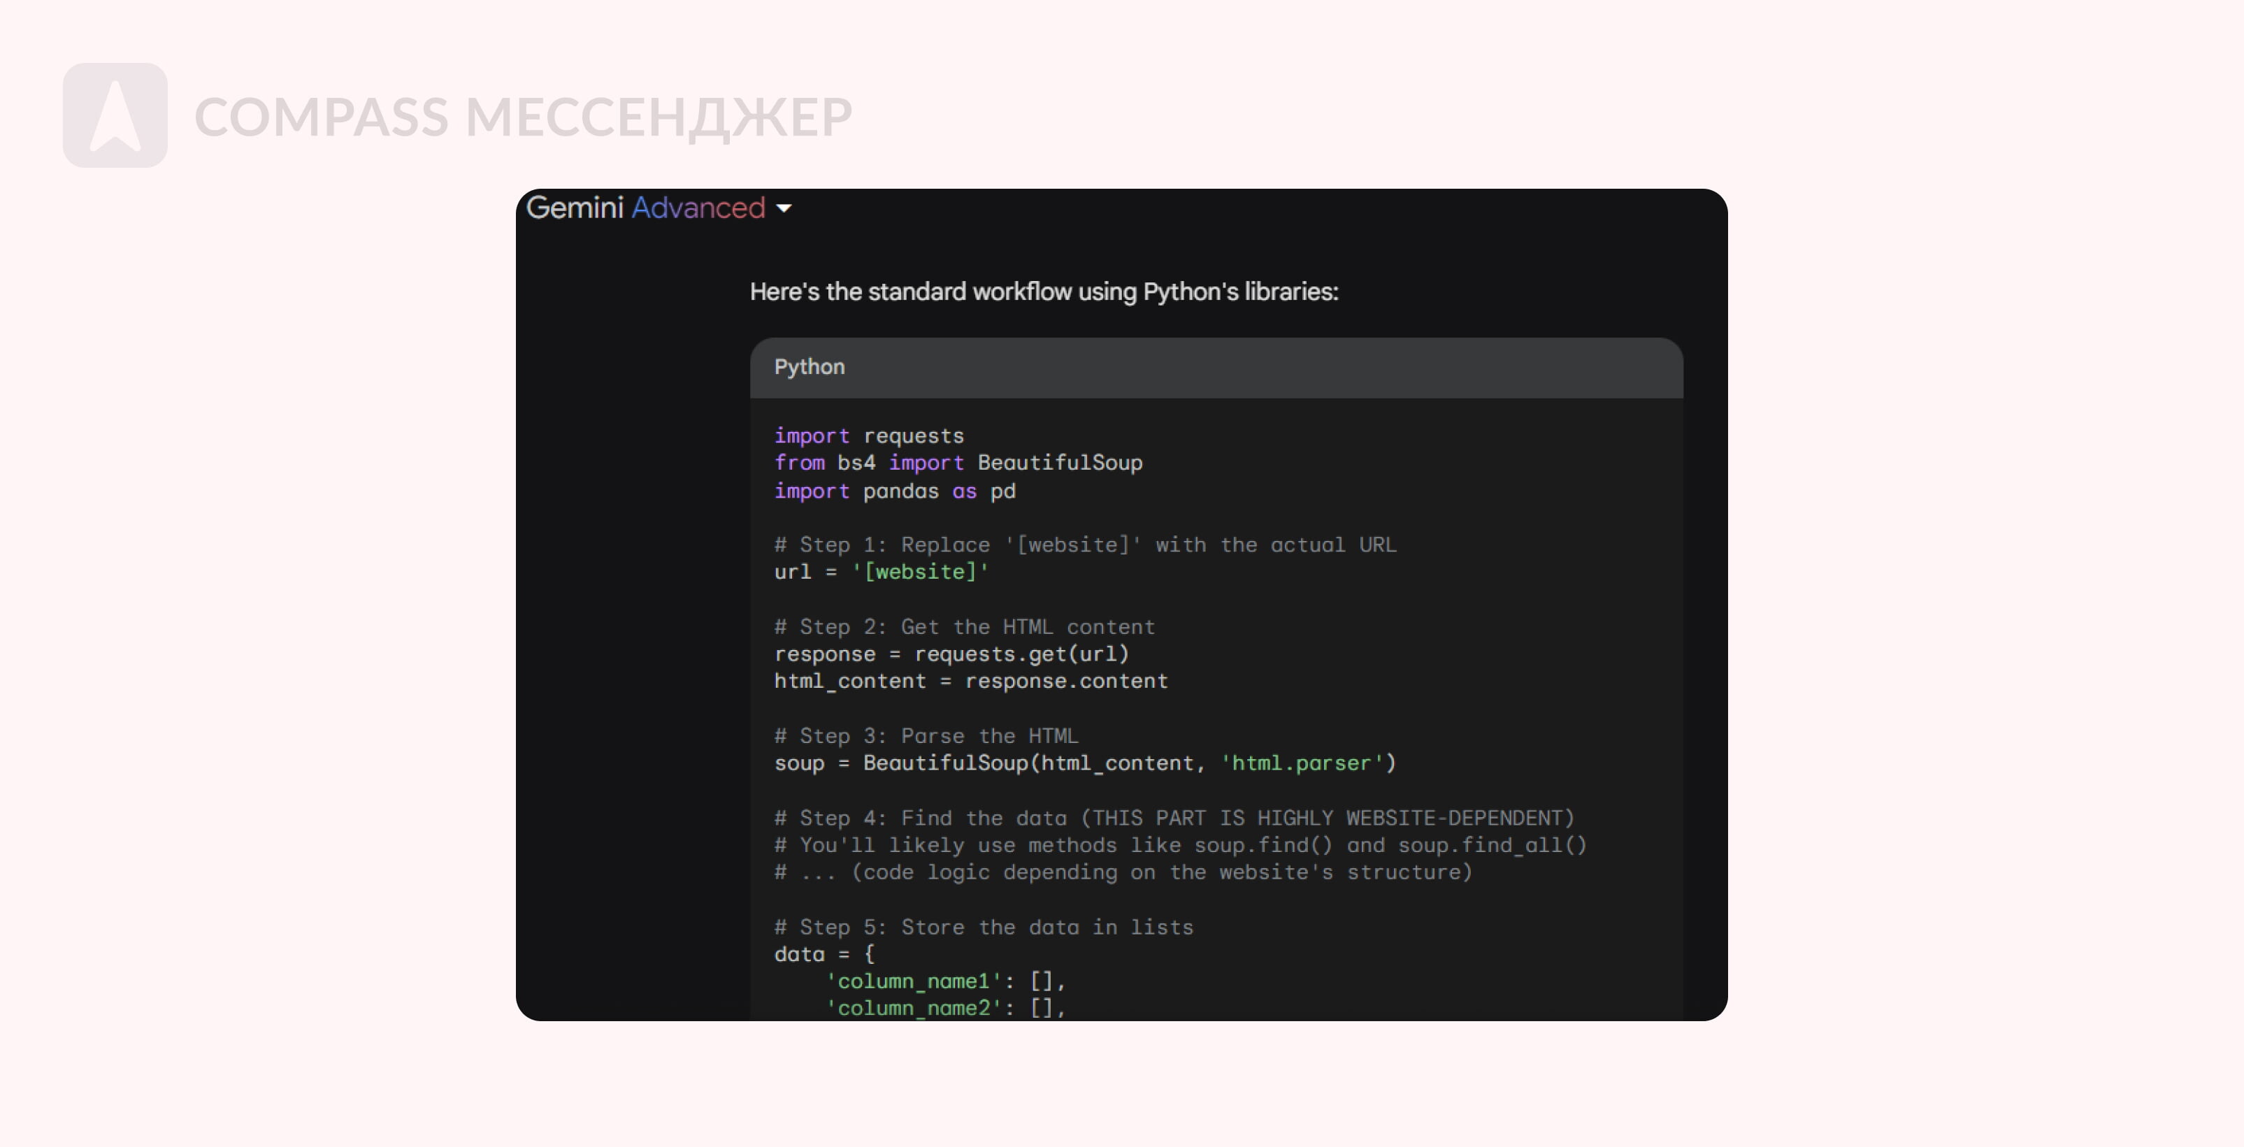
Task: Click the 'response = requests.get(url)' line
Action: pyautogui.click(x=951, y=654)
